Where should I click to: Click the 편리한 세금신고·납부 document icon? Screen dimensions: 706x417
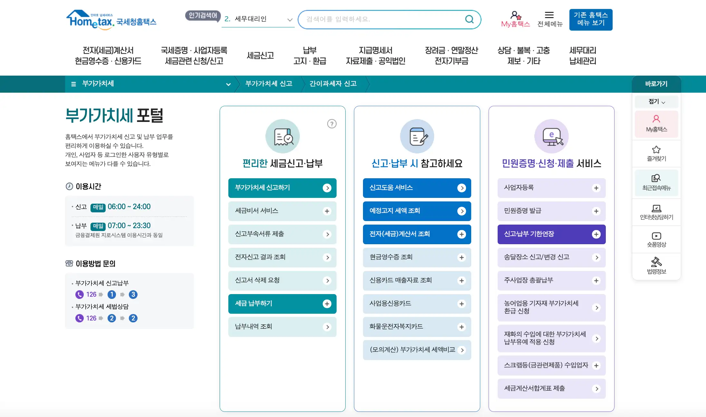pyautogui.click(x=282, y=136)
